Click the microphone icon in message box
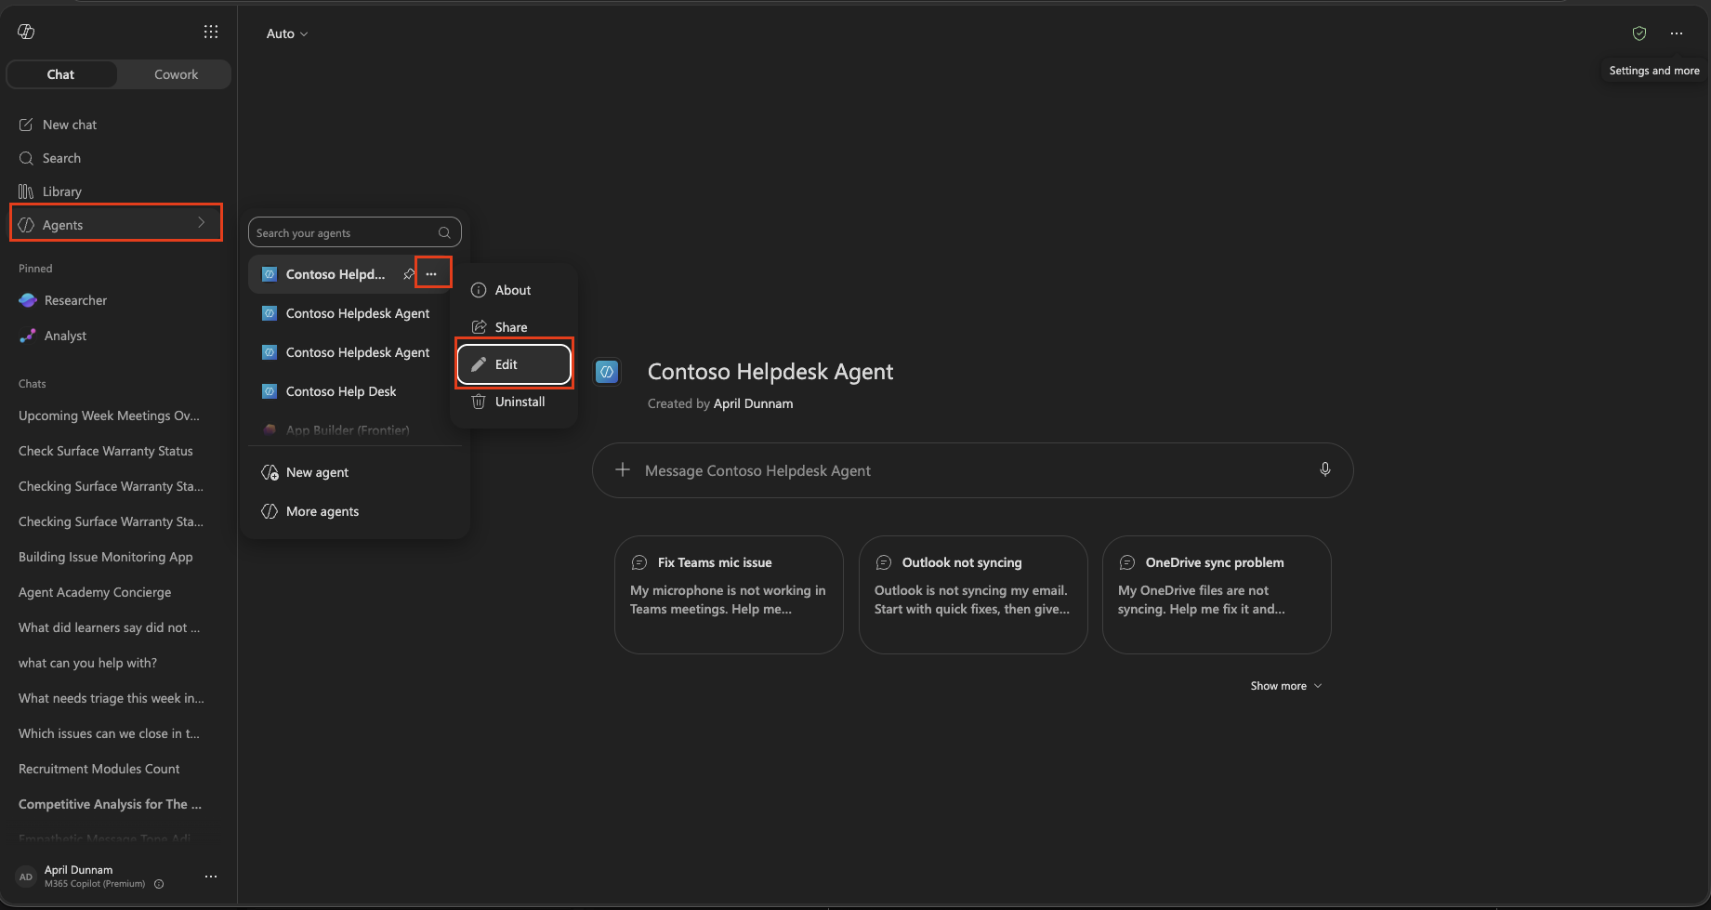The width and height of the screenshot is (1711, 910). pyautogui.click(x=1325, y=469)
